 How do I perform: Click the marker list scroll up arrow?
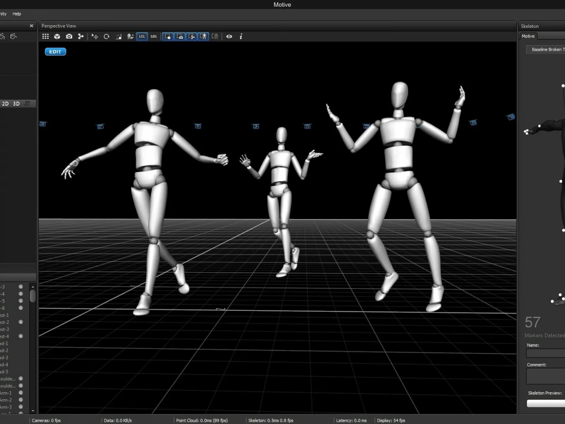[x=33, y=286]
